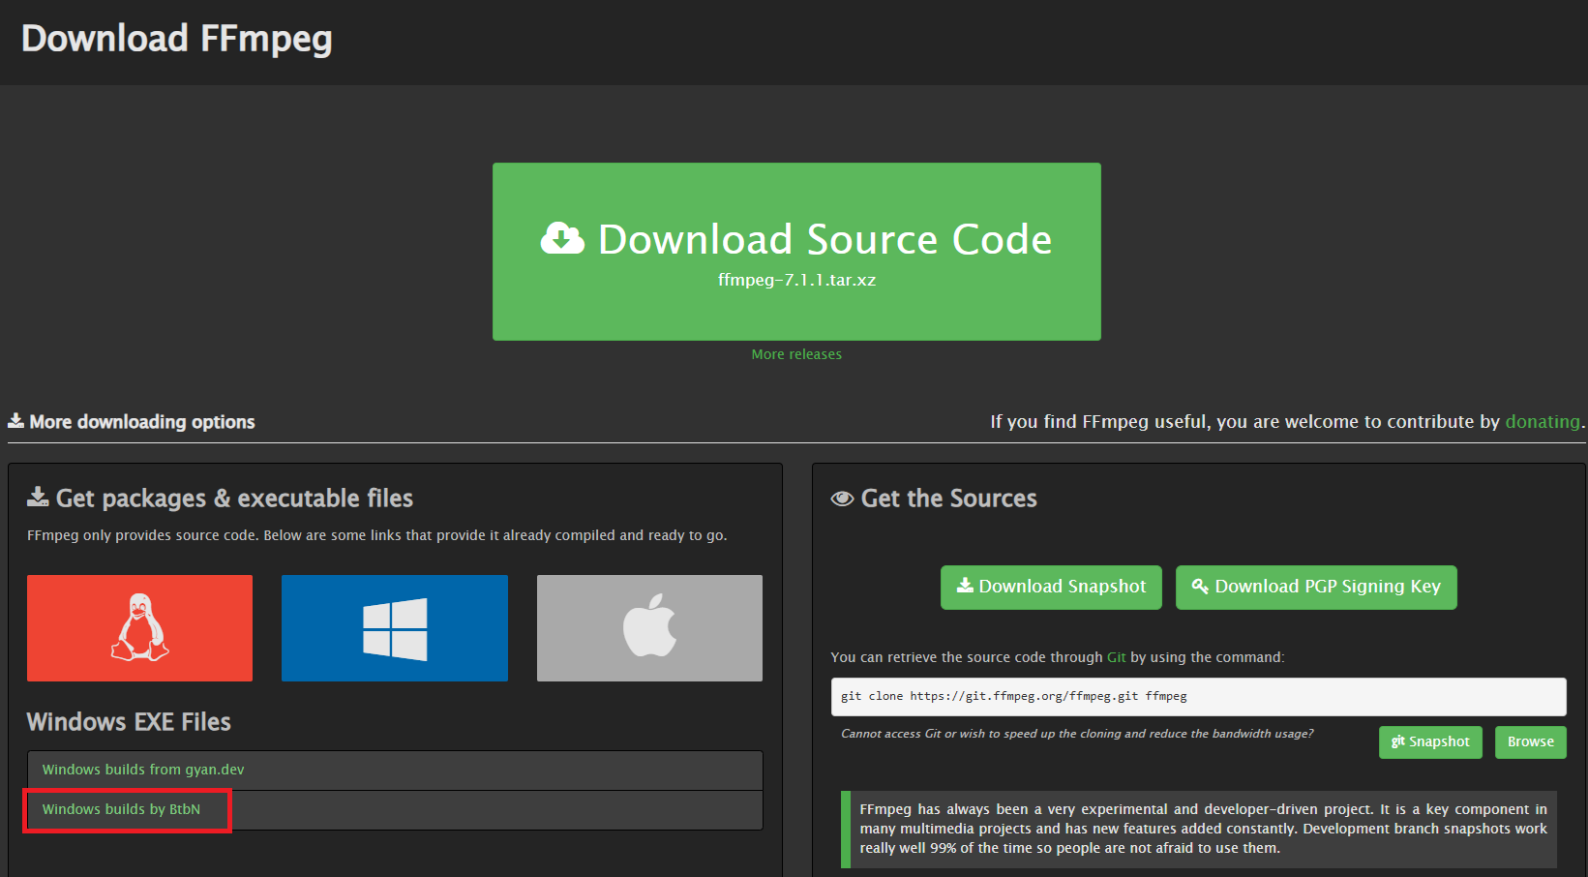Click the Get packages & executable files heading
Viewport: 1588px width, 877px height.
click(x=234, y=499)
